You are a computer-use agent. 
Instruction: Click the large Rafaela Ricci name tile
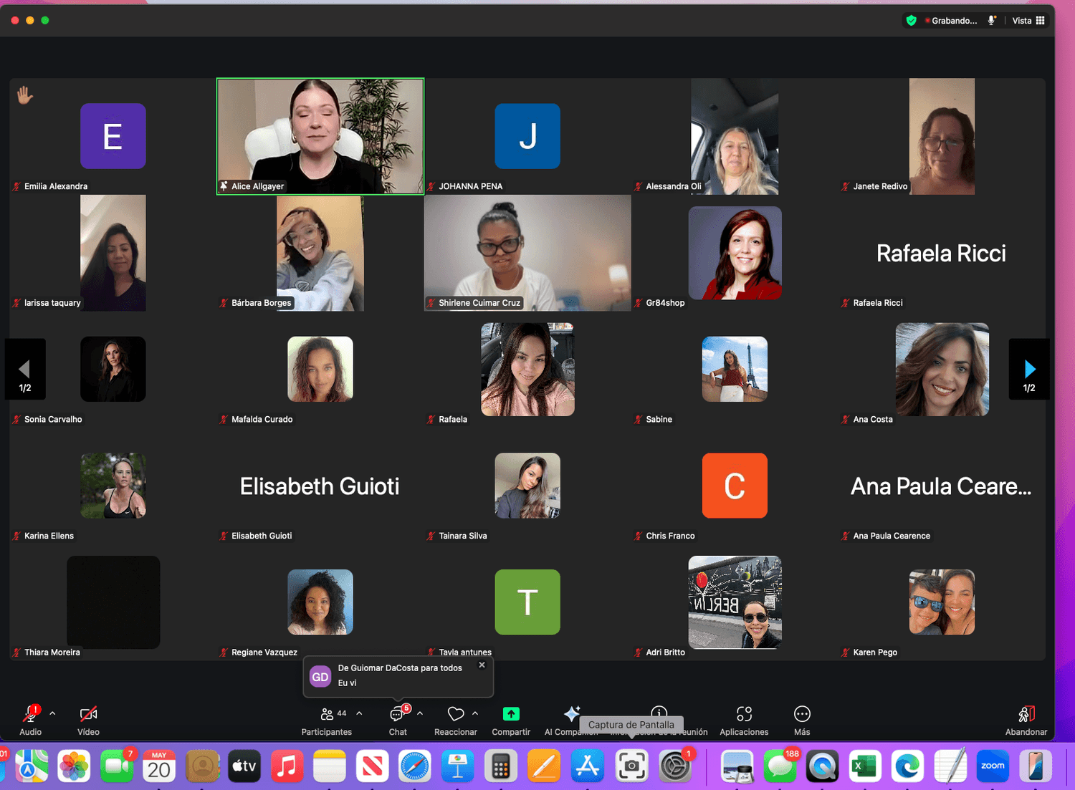pyautogui.click(x=941, y=254)
